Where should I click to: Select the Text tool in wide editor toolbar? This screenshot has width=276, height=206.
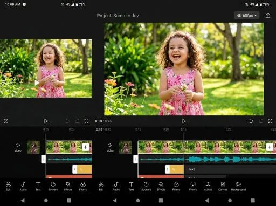pos(131,186)
